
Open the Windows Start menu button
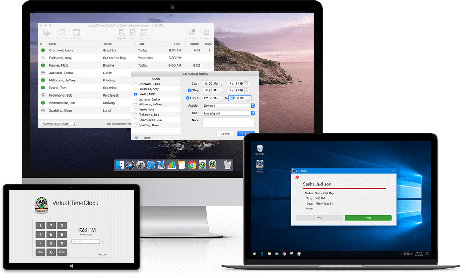click(255, 254)
